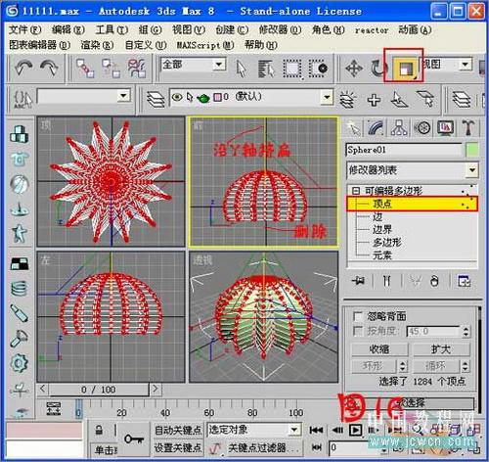
Task: Open the named selection sets dropdown
Action: (x=123, y=96)
